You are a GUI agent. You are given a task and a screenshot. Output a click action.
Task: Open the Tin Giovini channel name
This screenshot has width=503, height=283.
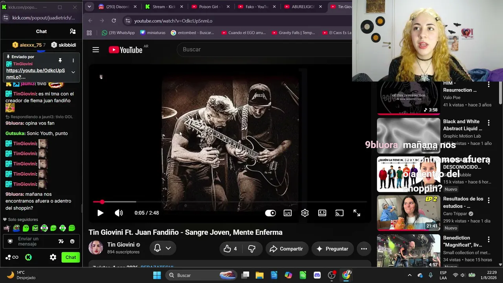point(121,244)
